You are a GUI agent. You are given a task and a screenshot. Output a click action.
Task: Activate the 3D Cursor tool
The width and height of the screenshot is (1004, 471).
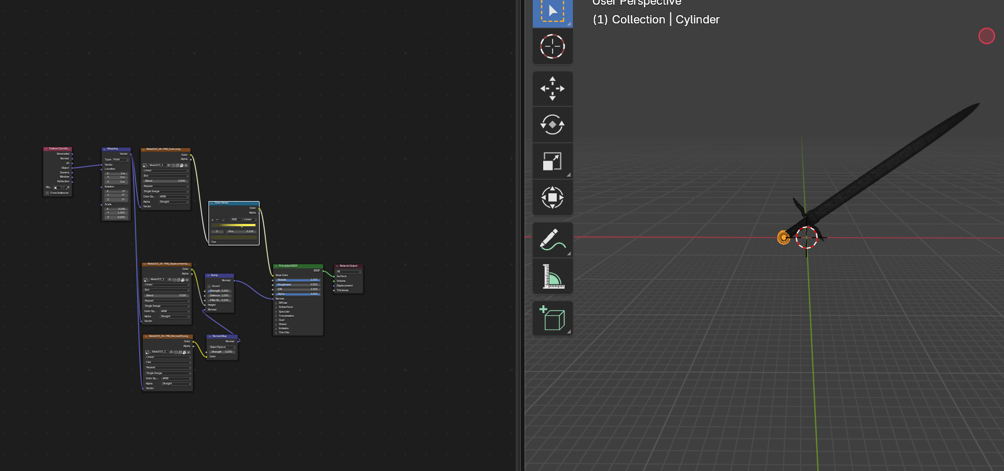pyautogui.click(x=553, y=46)
